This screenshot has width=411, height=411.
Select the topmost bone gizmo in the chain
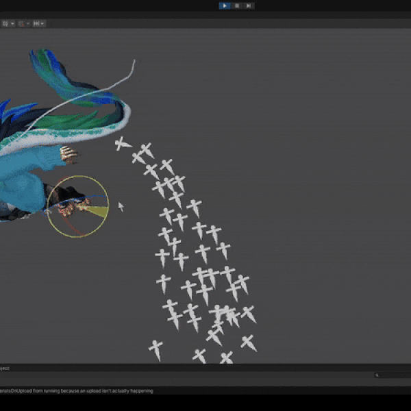(123, 144)
